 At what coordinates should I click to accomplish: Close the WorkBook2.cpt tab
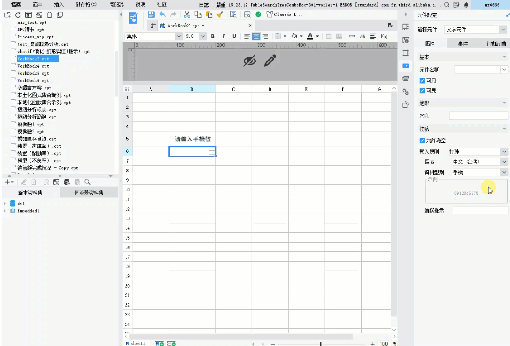[x=250, y=25]
